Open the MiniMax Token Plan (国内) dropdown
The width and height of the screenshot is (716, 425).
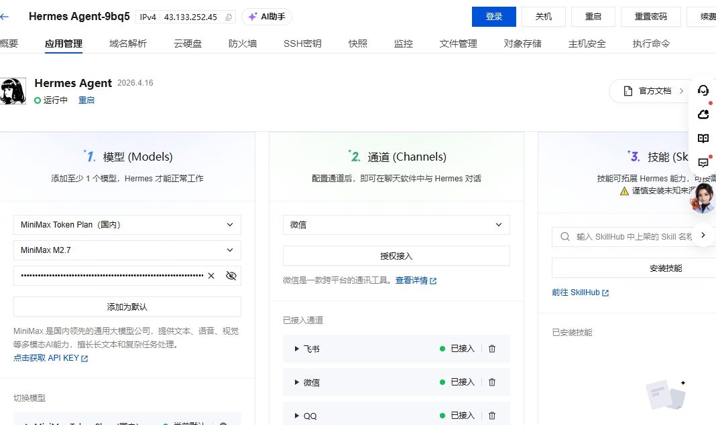coord(127,225)
